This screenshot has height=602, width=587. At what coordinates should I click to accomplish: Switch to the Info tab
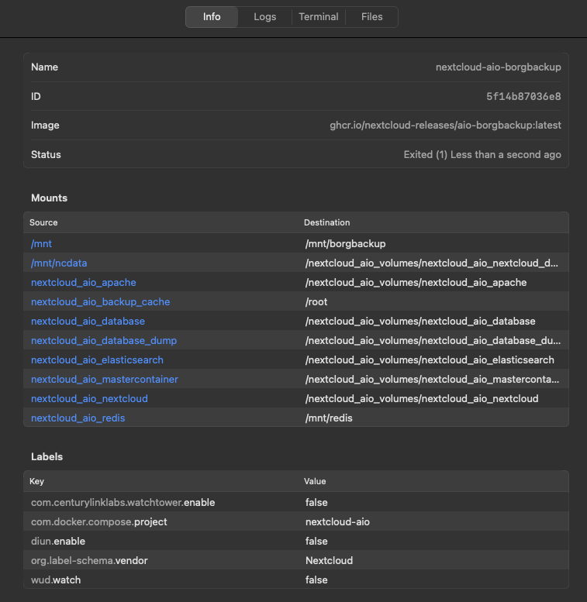[212, 17]
